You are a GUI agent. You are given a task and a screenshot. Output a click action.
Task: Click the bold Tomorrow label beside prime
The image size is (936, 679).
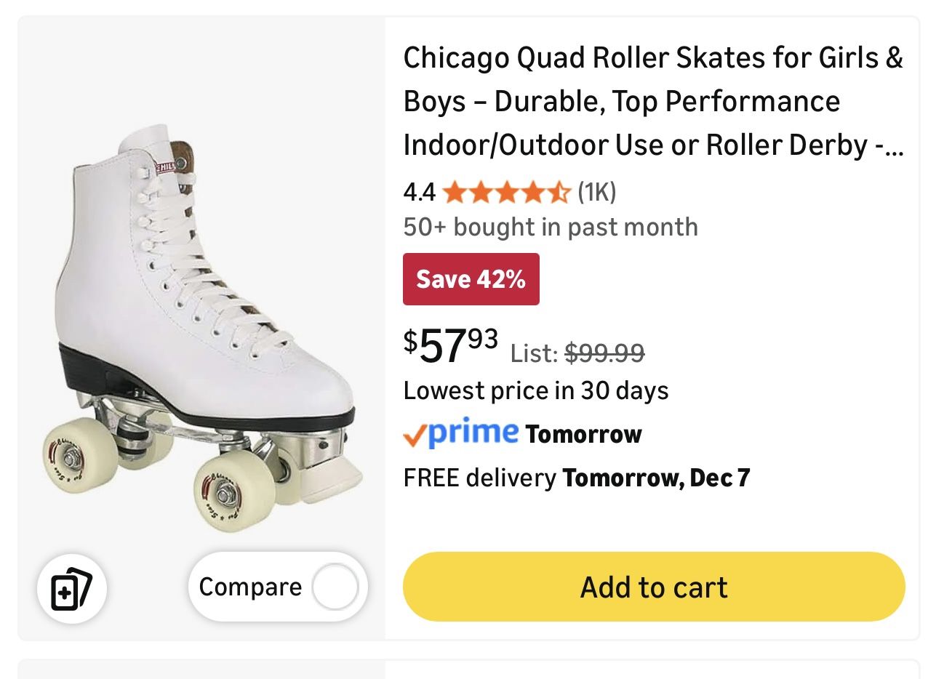click(x=583, y=435)
